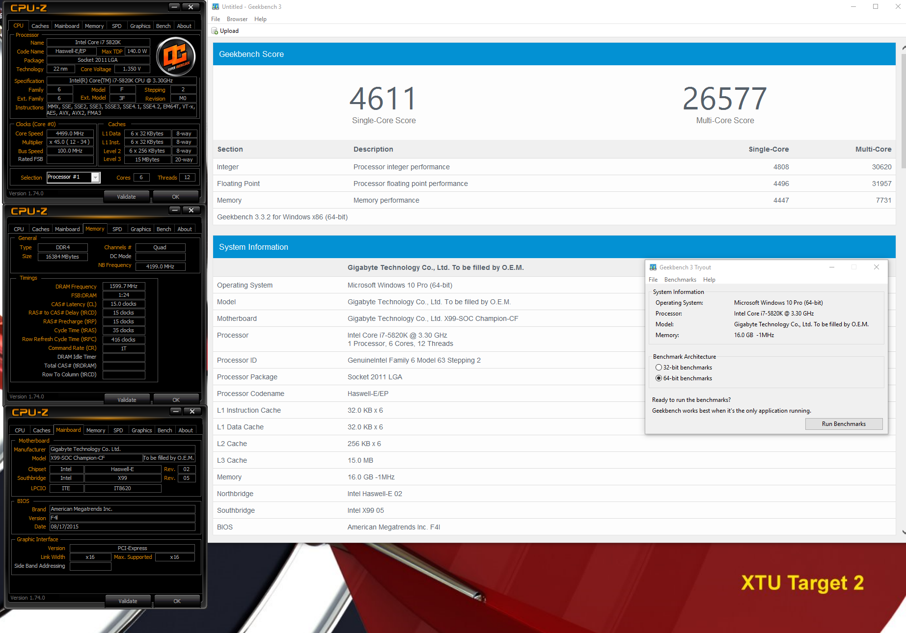906x633 pixels.
Task: Open the File menu in Geekbench 3
Action: (x=216, y=19)
